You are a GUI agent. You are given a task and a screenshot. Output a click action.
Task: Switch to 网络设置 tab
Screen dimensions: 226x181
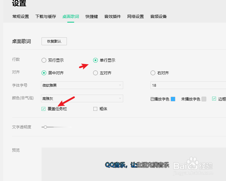coord(136,16)
